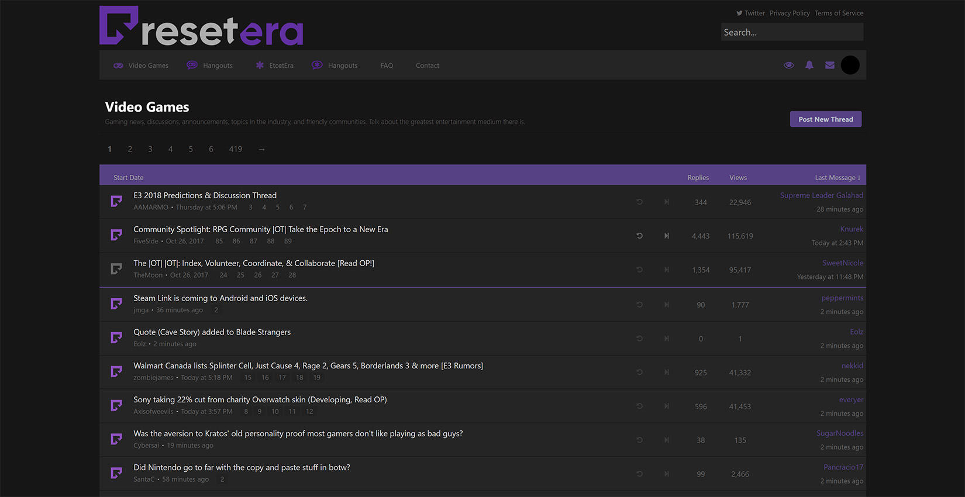Click thread icon for Did Nintendo thread

116,474
